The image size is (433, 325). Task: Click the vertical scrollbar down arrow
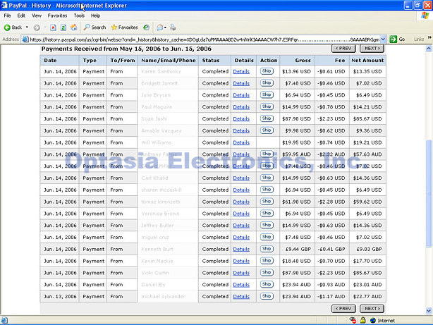429,311
